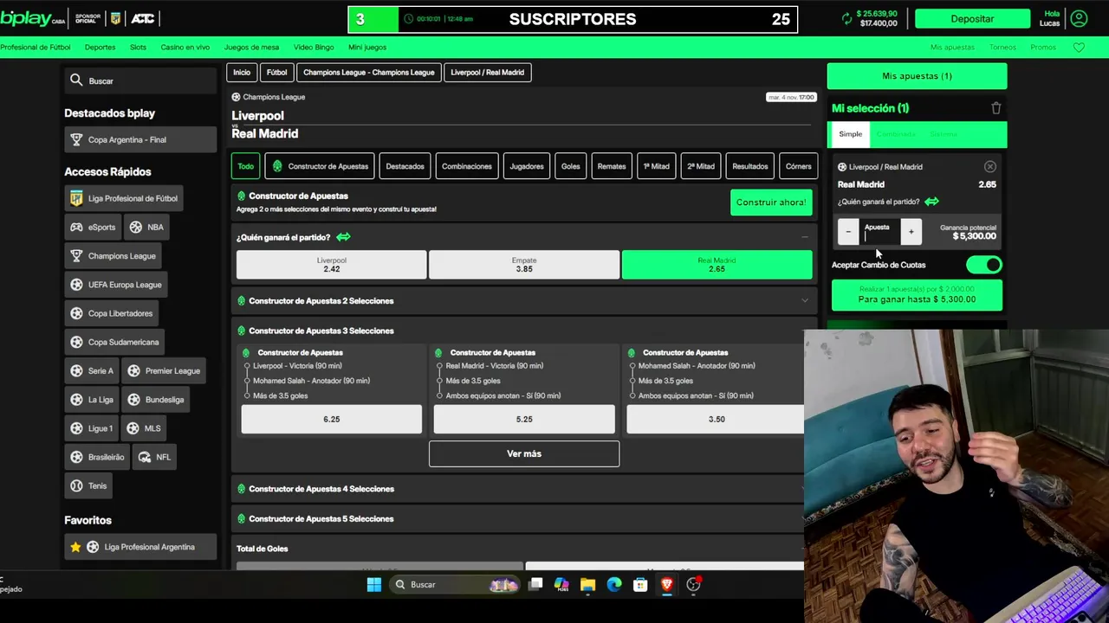Viewport: 1109px width, 623px height.
Task: Open the Córners tab
Action: point(798,166)
